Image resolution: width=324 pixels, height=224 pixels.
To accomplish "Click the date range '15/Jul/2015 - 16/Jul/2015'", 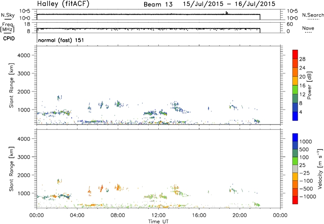I will 229,4.
